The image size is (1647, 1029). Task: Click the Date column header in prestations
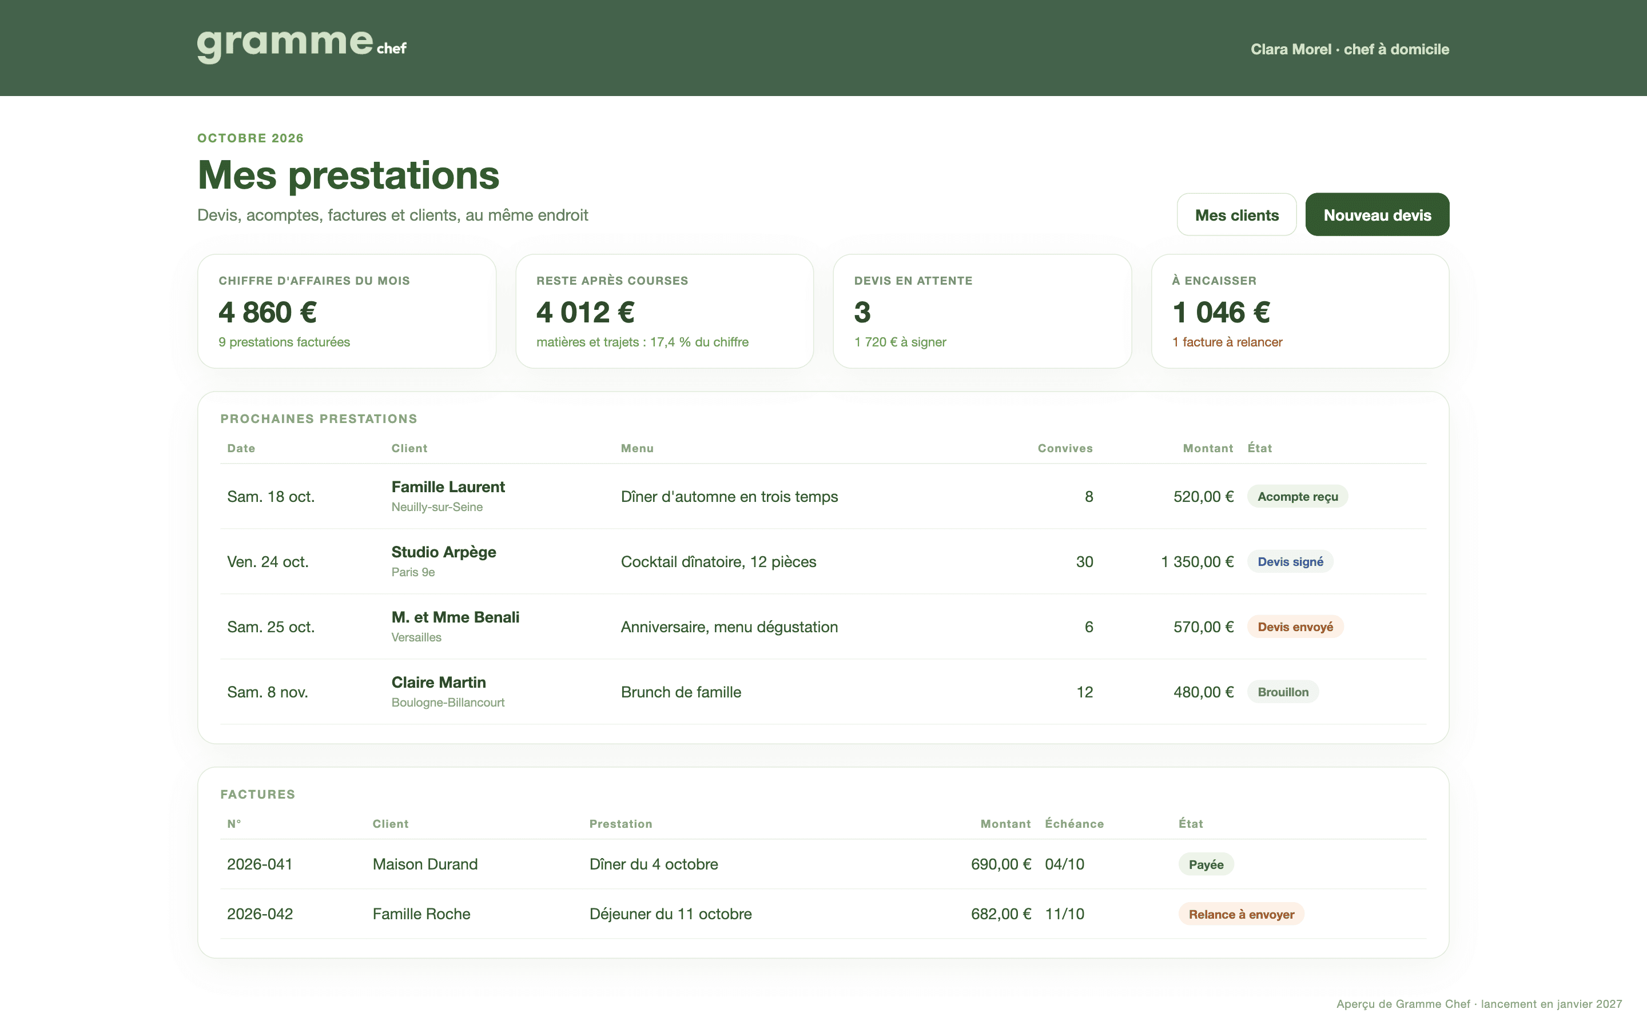[x=241, y=449]
